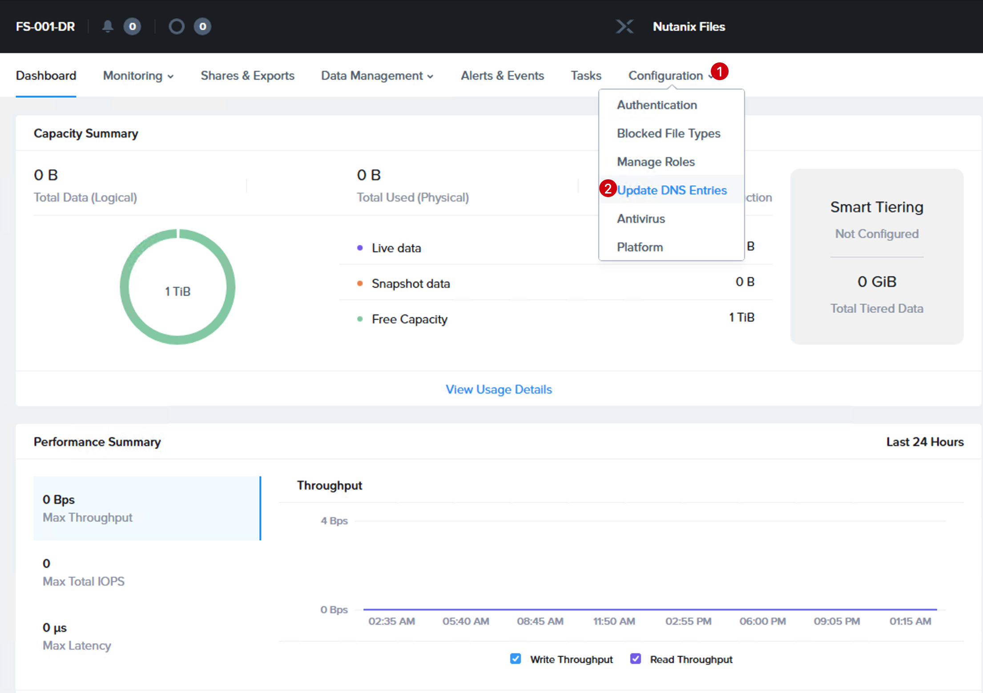Click the alerts bell icon
This screenshot has height=693, width=983.
108,26
